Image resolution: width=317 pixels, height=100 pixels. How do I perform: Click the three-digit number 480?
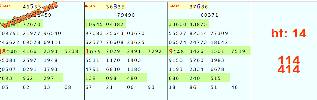(132, 78)
